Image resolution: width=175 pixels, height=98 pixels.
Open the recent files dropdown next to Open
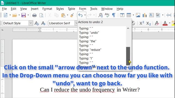pyautogui.click(x=19, y=15)
